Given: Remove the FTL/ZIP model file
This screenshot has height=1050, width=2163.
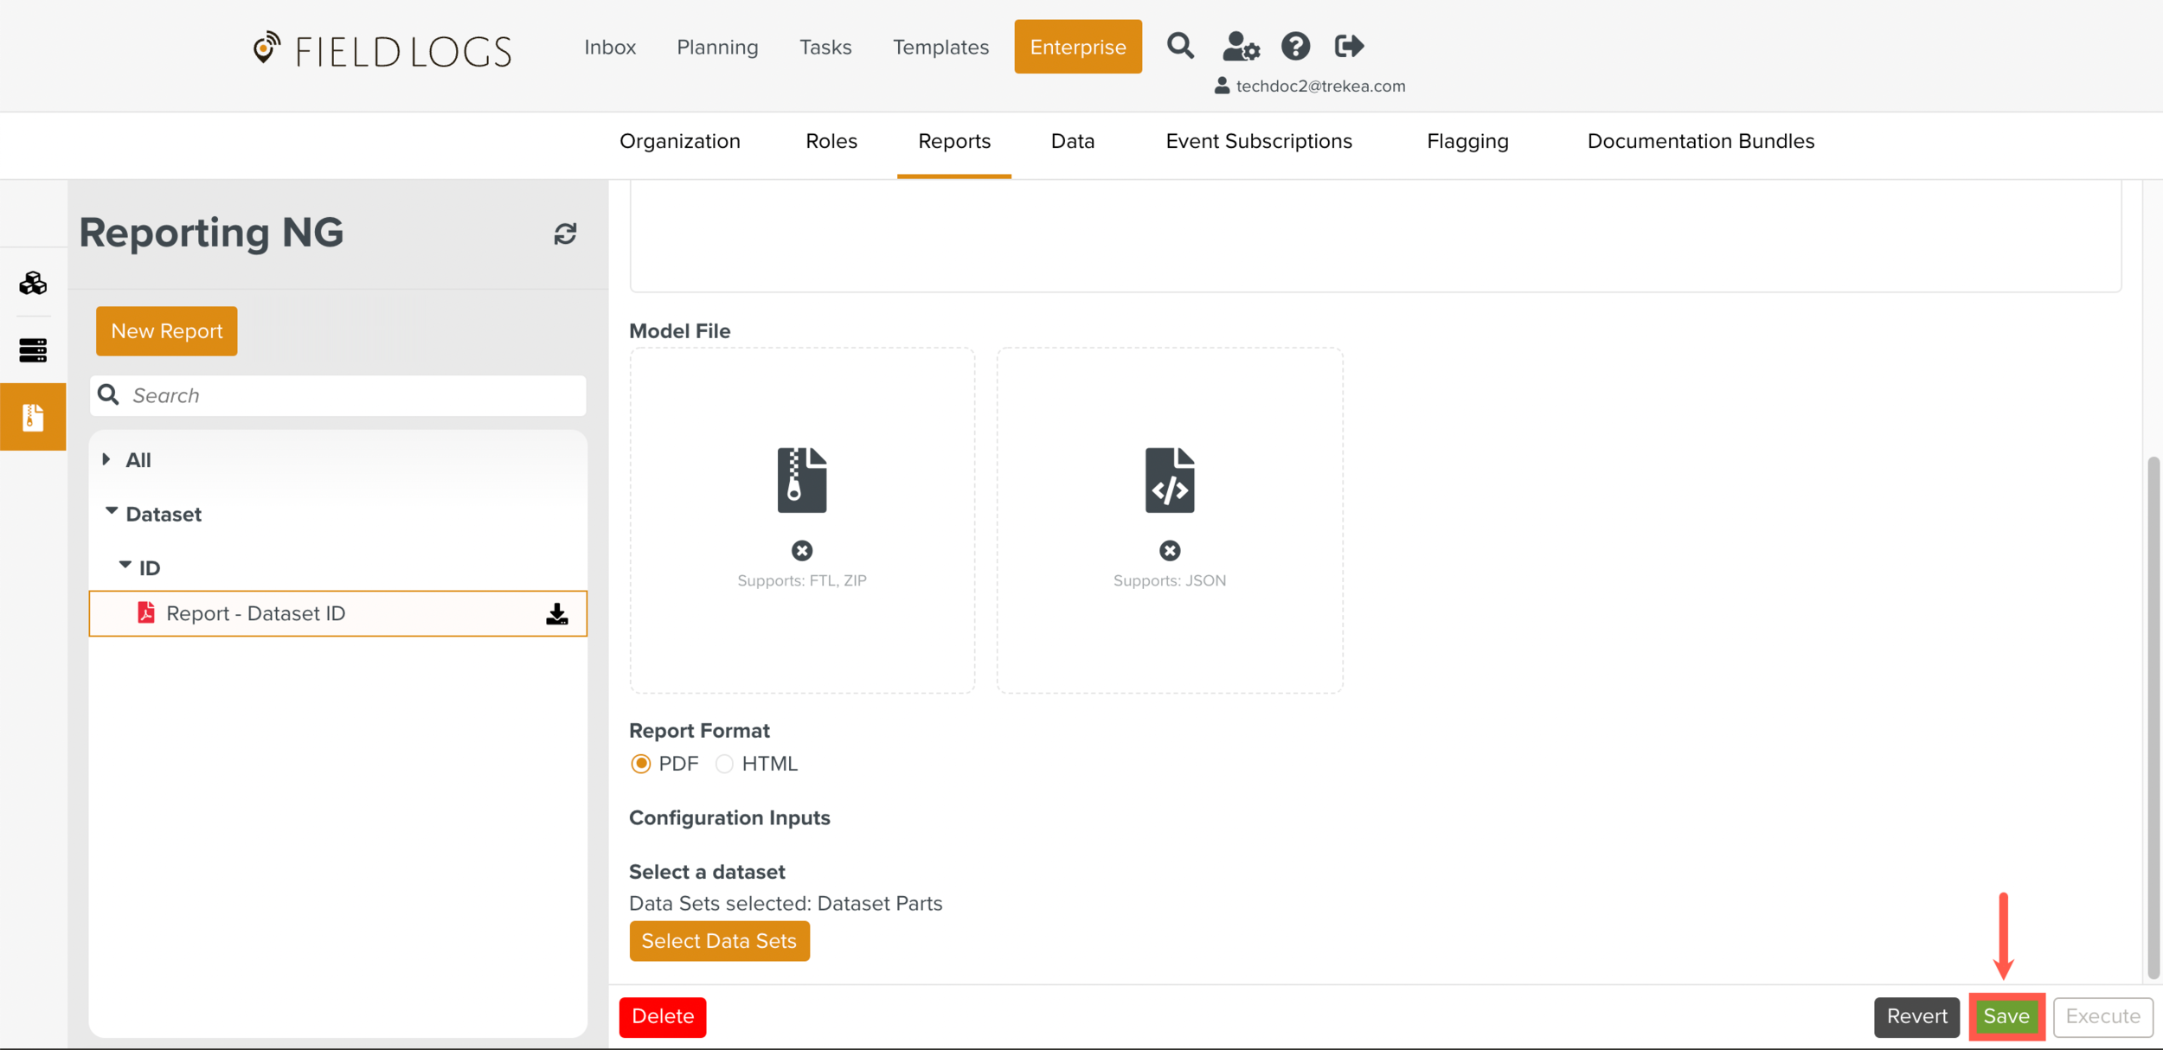Looking at the screenshot, I should 801,550.
